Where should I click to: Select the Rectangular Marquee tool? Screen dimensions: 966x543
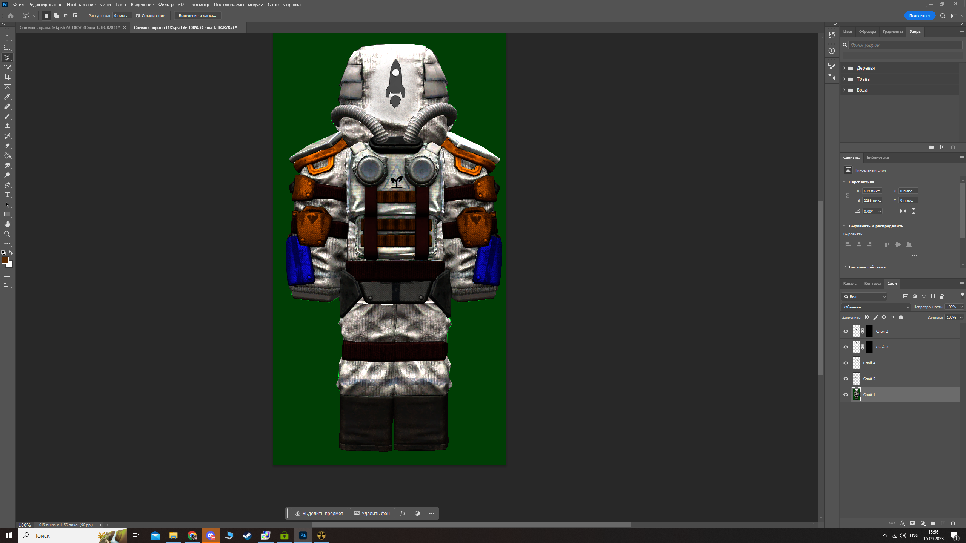7,48
